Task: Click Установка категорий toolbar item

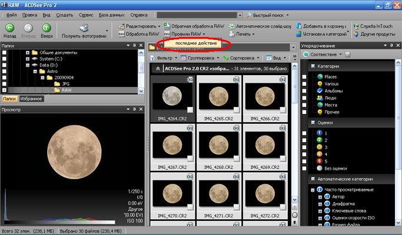Action: tap(322, 34)
